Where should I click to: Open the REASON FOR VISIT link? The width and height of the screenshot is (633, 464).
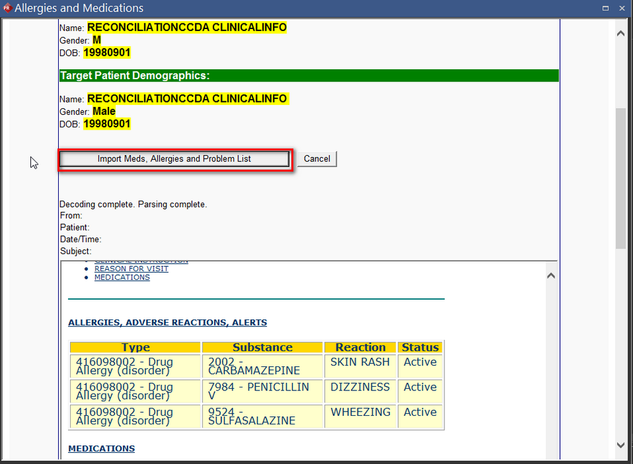click(131, 268)
